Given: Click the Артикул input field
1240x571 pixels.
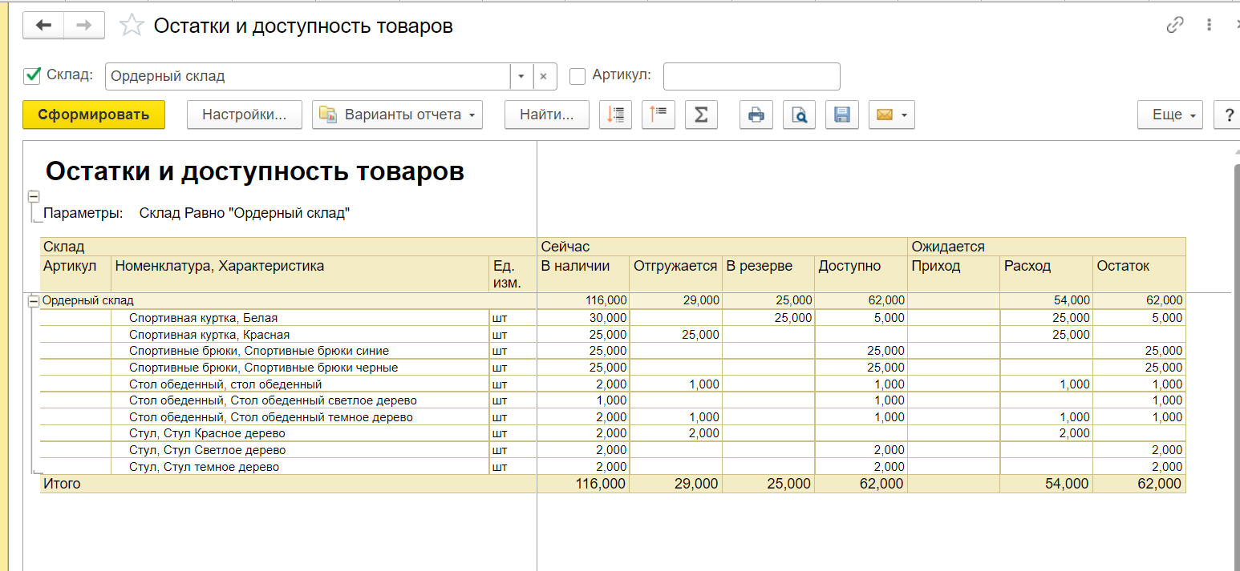Looking at the screenshot, I should point(751,77).
